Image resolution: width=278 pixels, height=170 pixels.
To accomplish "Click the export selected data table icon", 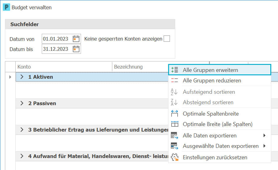I will [x=175, y=146].
